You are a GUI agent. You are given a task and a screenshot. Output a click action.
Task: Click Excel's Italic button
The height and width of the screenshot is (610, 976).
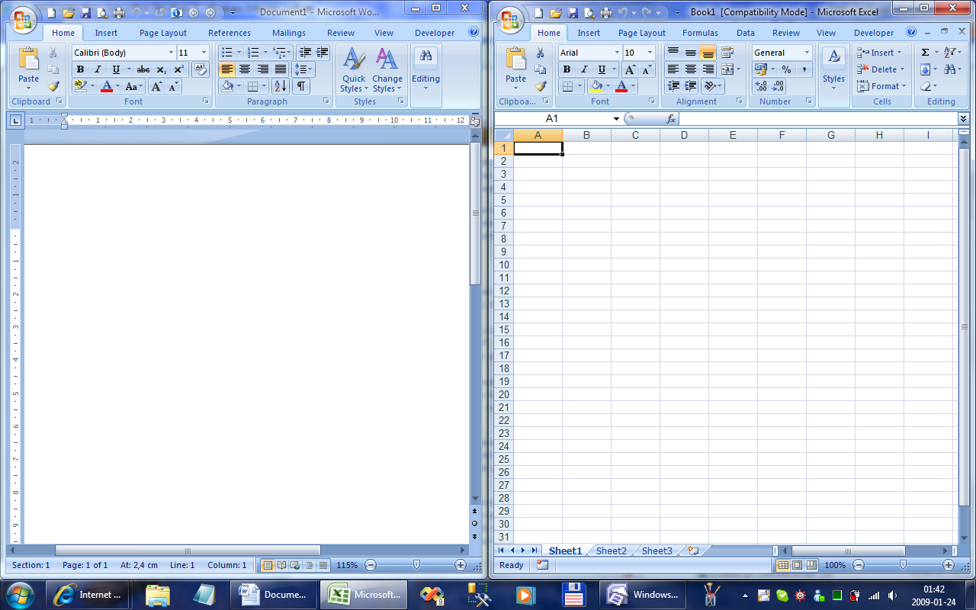[x=584, y=69]
